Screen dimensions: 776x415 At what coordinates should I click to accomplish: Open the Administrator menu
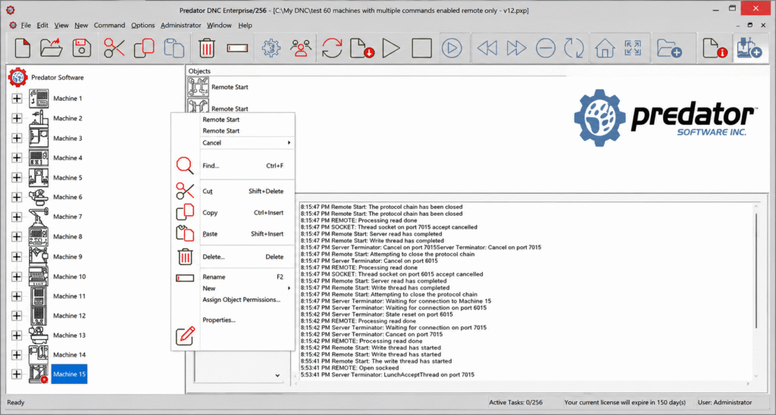coord(180,25)
